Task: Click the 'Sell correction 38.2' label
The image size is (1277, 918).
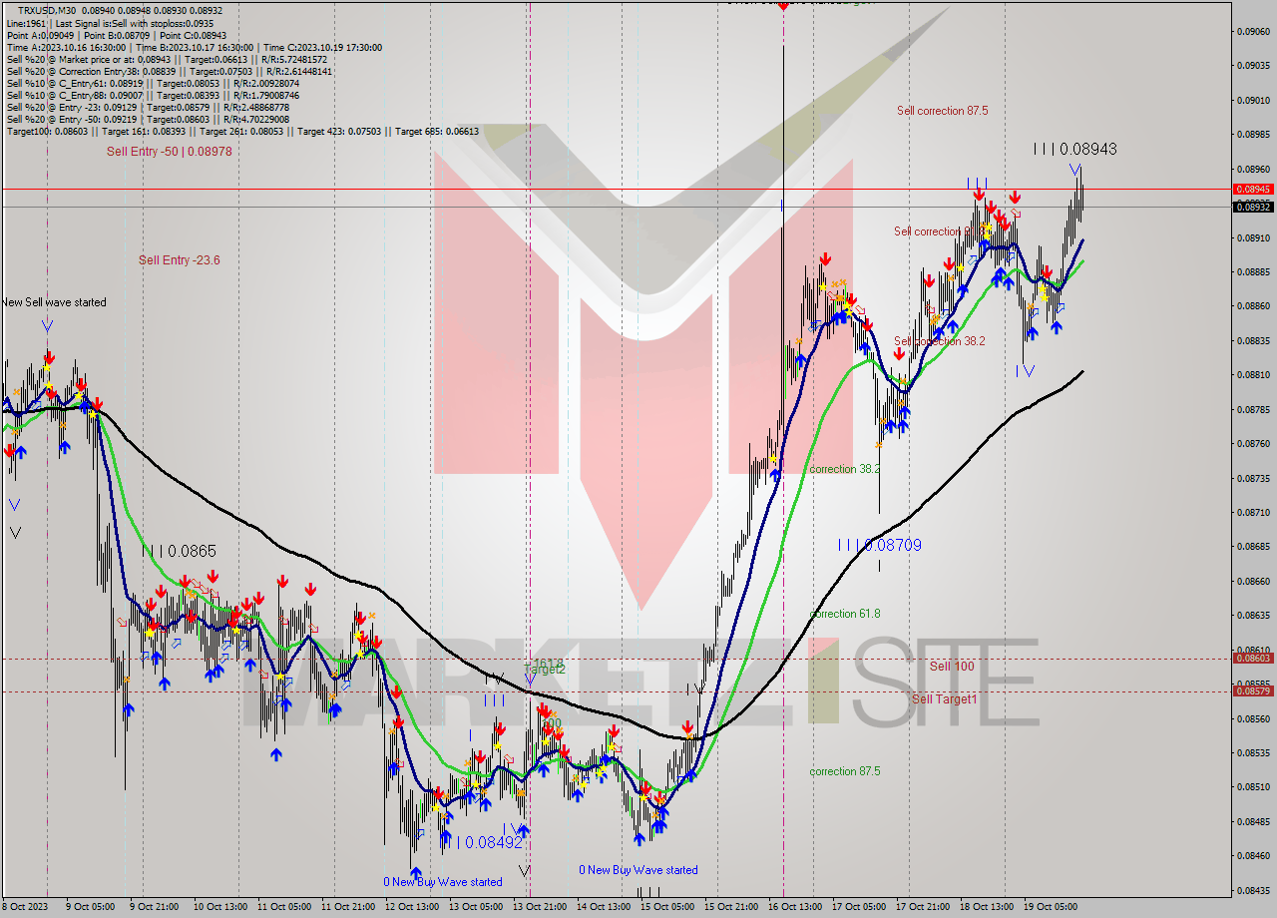Action: pyautogui.click(x=940, y=341)
